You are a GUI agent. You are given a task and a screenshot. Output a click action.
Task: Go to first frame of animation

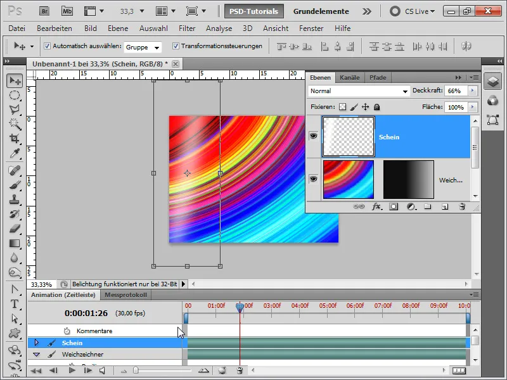36,370
